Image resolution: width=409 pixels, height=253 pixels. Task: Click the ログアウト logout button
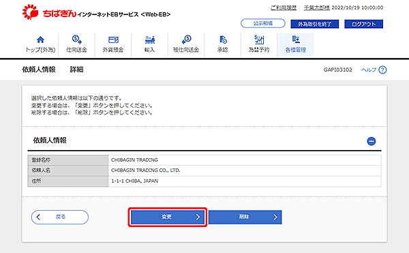(363, 24)
